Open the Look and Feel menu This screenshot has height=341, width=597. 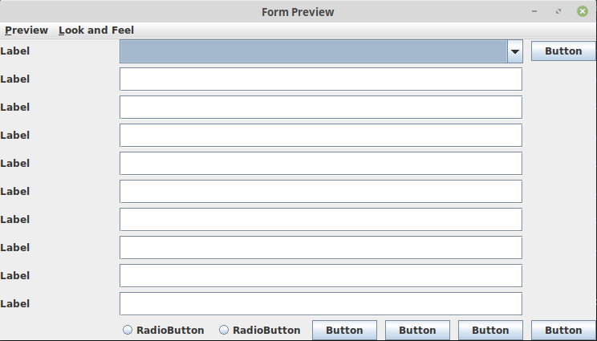pos(96,30)
